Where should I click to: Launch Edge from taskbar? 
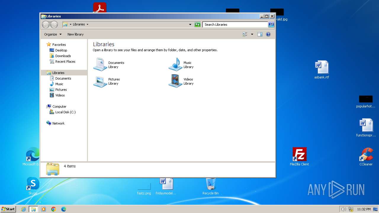[x=64, y=209]
